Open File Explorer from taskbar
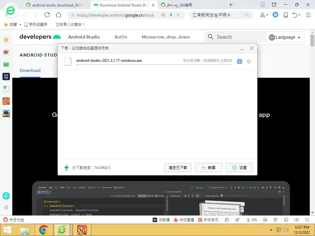 tap(25, 230)
